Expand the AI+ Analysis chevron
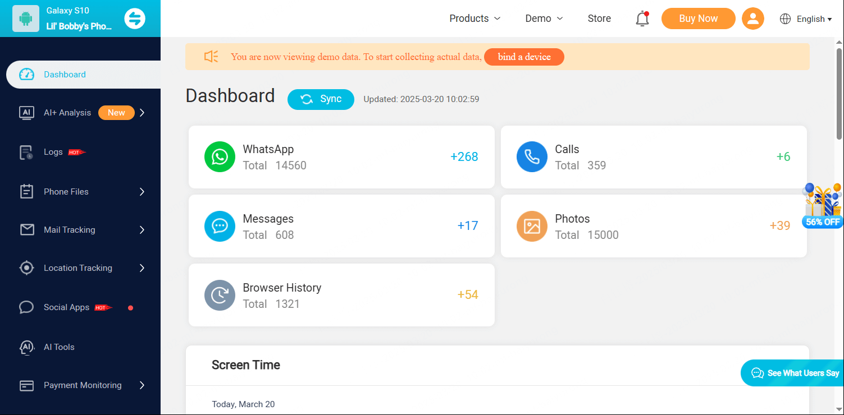844x415 pixels. 142,113
